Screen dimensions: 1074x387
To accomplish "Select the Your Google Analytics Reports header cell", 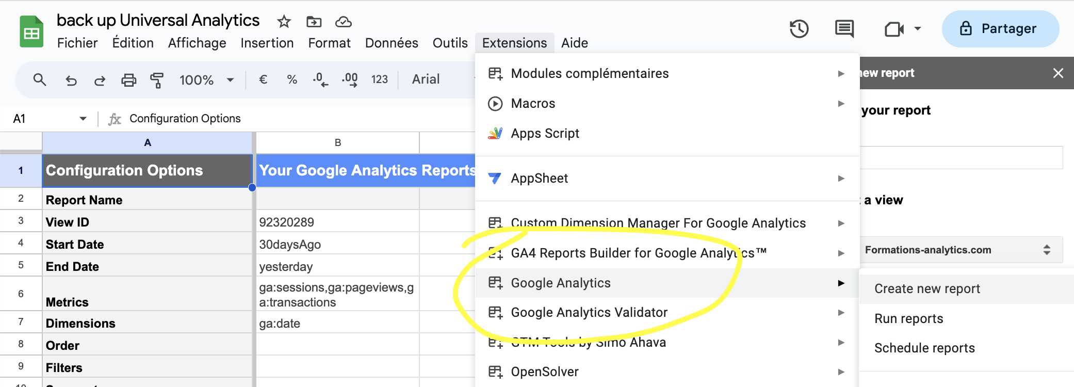I will (366, 170).
